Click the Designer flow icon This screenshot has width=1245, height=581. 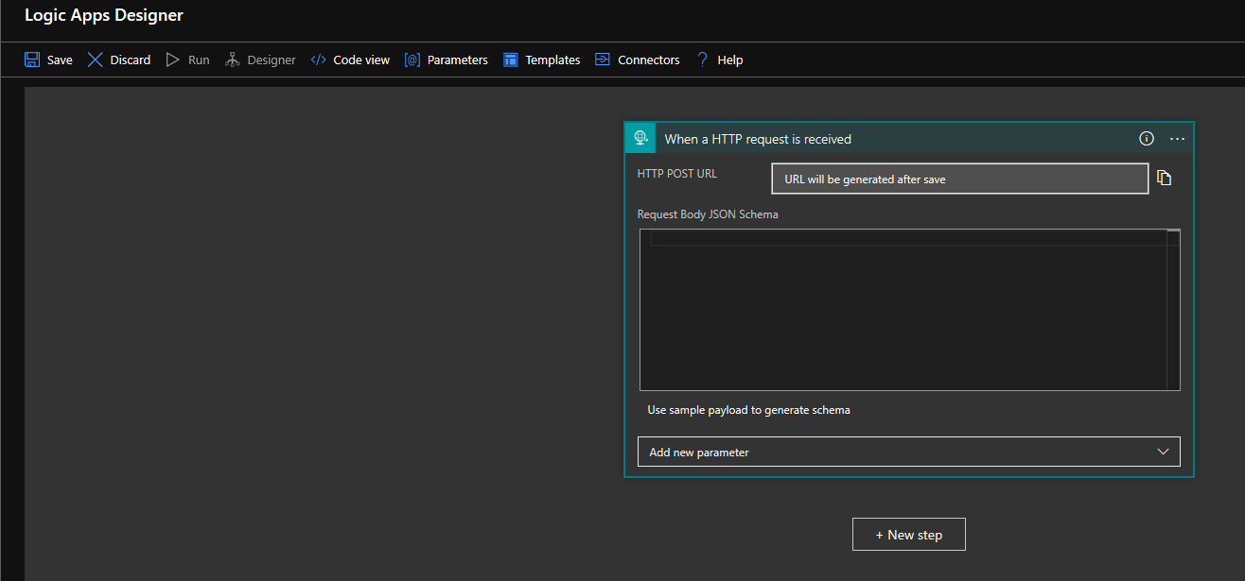[x=232, y=60]
